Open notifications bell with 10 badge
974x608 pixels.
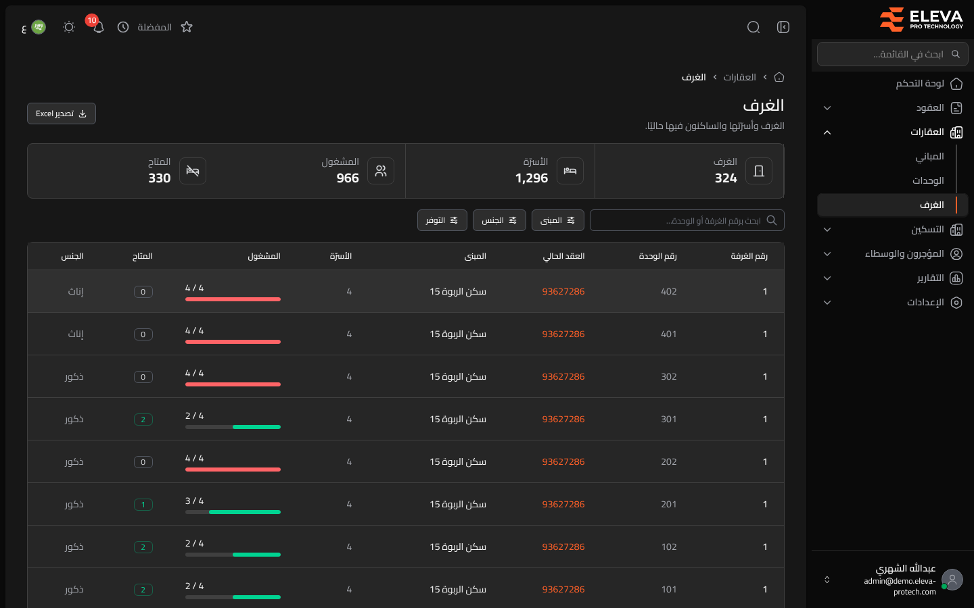[98, 27]
